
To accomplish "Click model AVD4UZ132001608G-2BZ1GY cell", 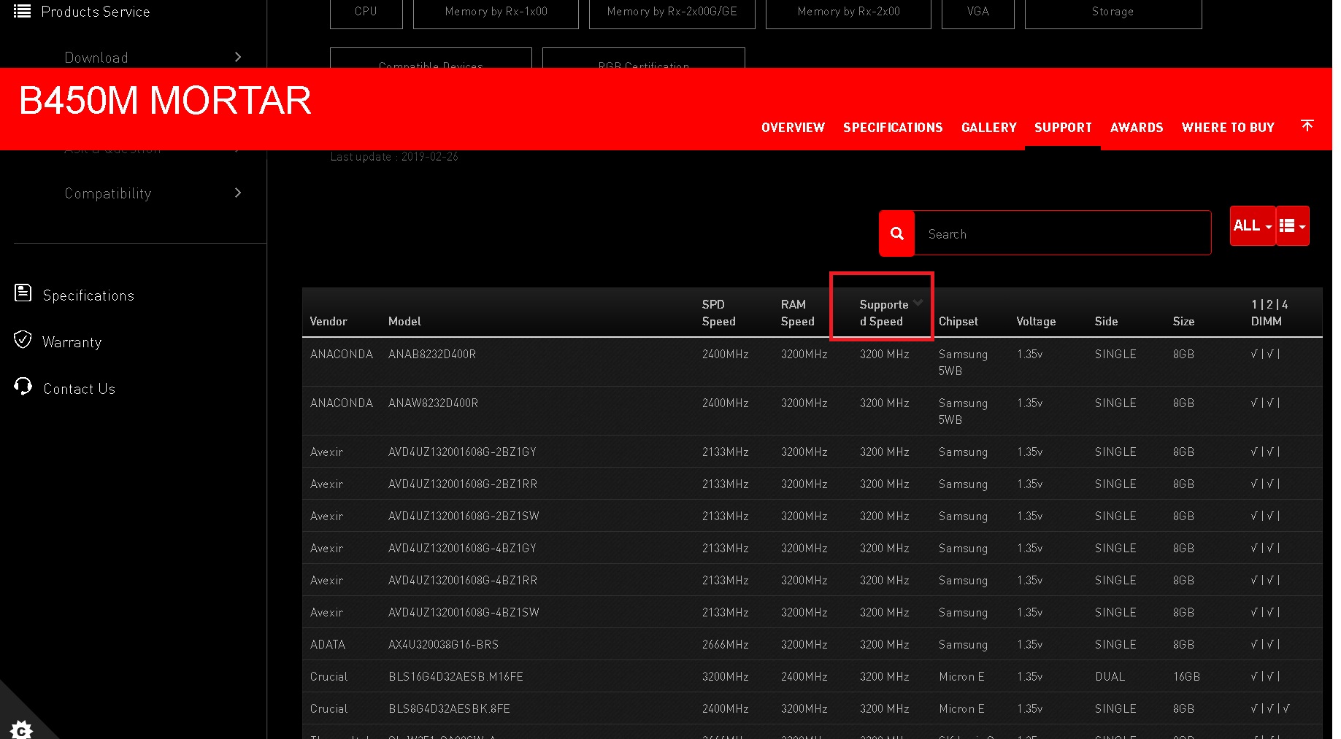I will point(462,452).
